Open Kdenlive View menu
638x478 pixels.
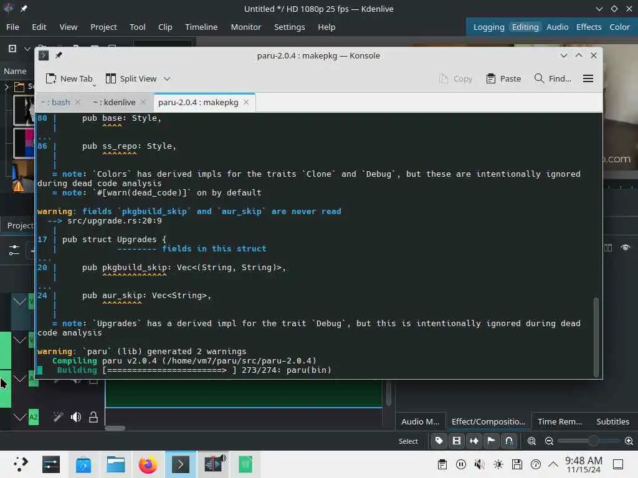69,27
